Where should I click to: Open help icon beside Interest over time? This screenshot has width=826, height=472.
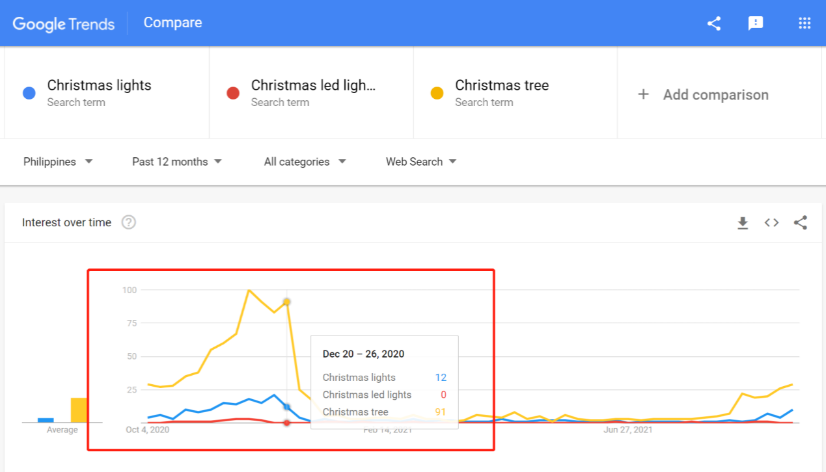pyautogui.click(x=129, y=222)
